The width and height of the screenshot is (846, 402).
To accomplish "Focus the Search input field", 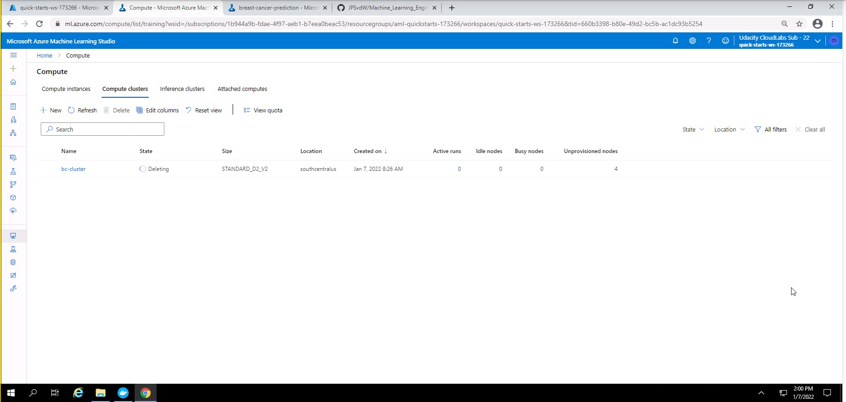I will click(103, 129).
